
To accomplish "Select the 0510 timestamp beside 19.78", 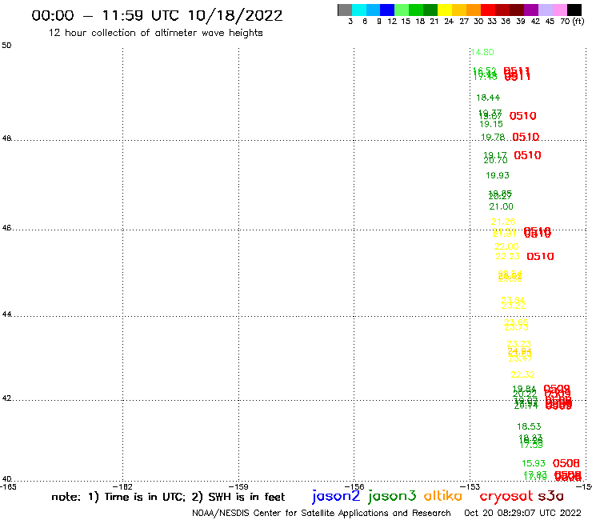I will tap(526, 137).
